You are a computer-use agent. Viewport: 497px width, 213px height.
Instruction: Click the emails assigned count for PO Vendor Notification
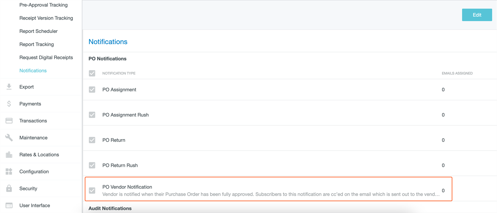point(443,190)
